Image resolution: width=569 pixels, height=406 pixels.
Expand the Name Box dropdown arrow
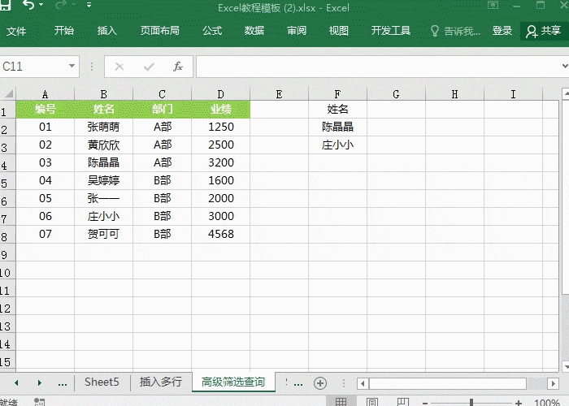pos(72,66)
